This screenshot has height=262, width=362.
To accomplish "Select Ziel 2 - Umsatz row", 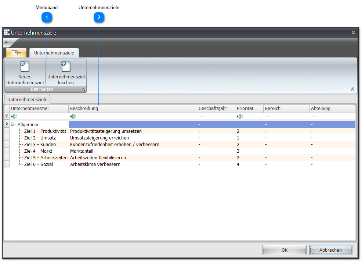I will 182,138.
